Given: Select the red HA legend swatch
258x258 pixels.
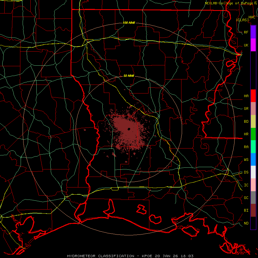Looking at the screenshot, I should tap(253, 96).
